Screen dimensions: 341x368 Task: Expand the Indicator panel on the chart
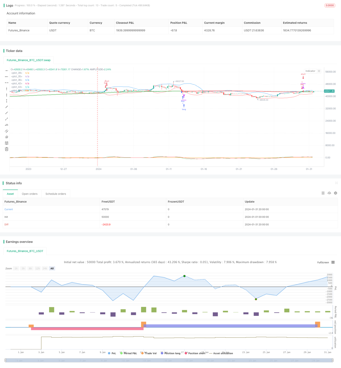(x=319, y=71)
